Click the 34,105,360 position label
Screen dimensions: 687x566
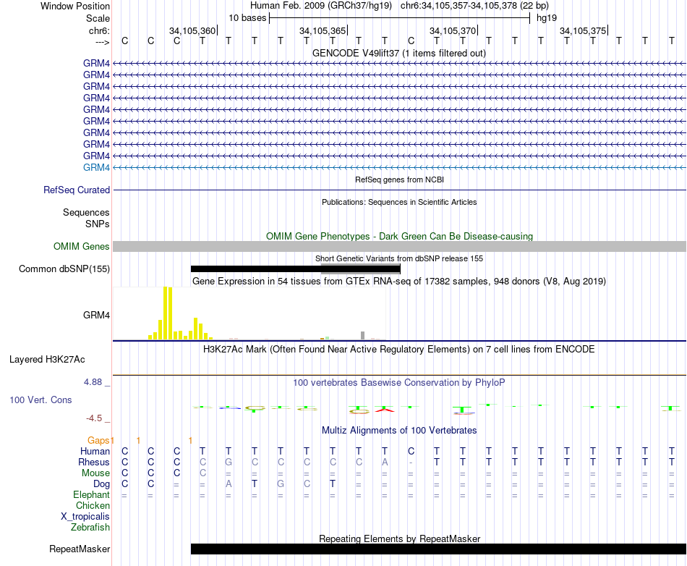[x=192, y=30]
